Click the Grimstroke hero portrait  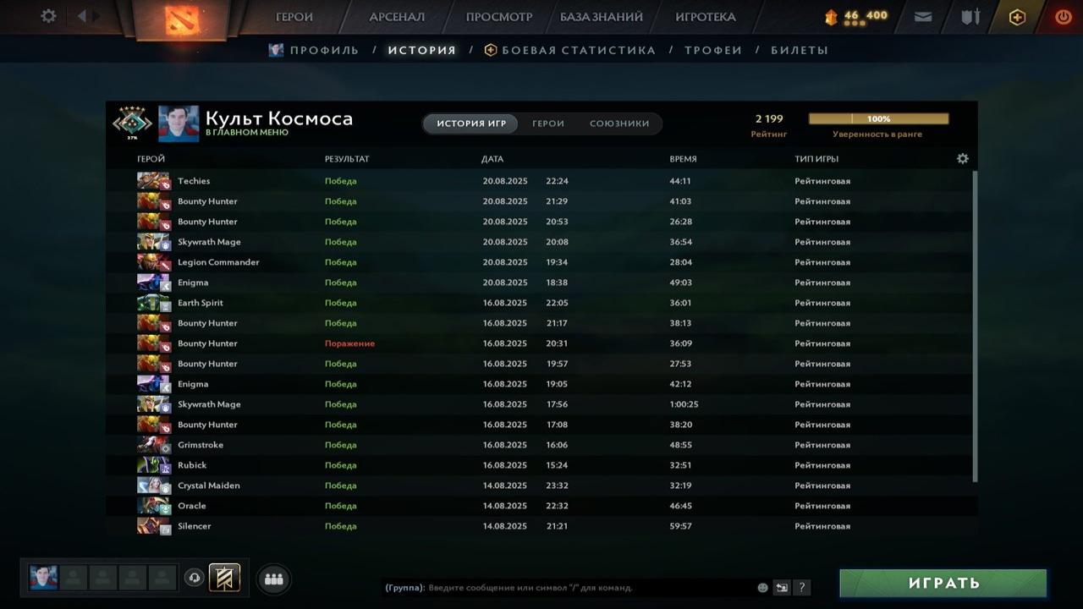[x=153, y=445]
